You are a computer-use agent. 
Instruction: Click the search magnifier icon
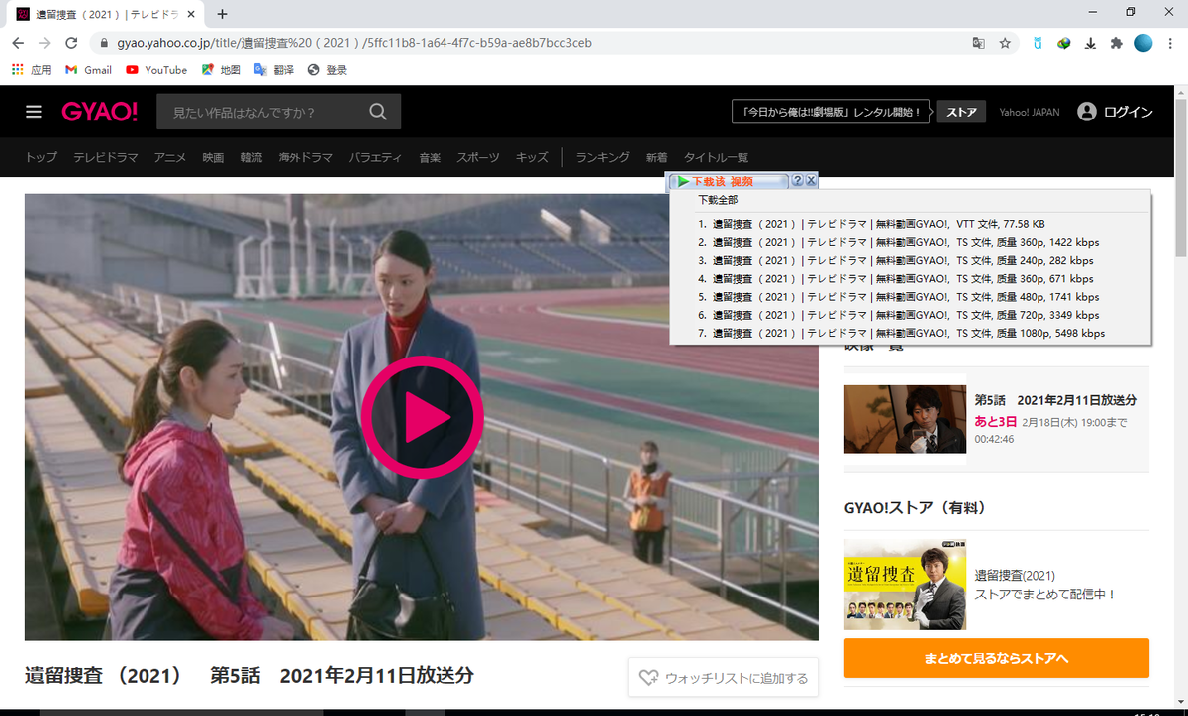click(378, 112)
